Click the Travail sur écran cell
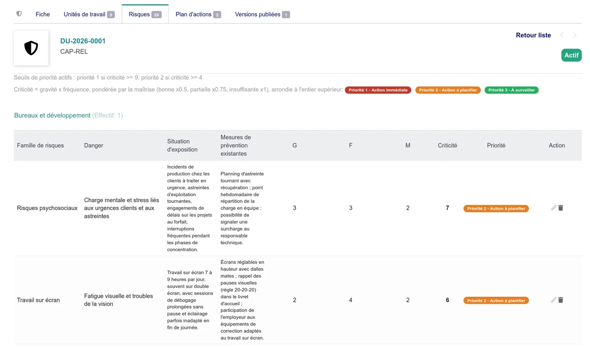This screenshot has width=590, height=348. pyautogui.click(x=38, y=300)
